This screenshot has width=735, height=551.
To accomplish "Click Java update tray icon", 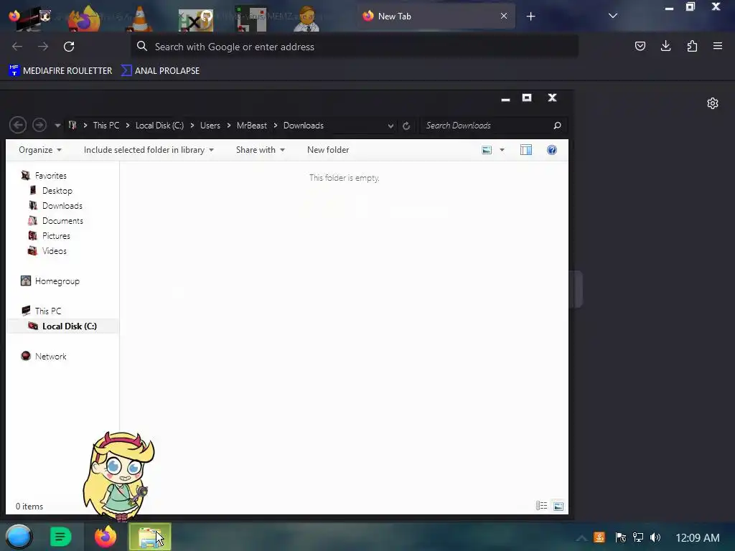I will coord(599,537).
